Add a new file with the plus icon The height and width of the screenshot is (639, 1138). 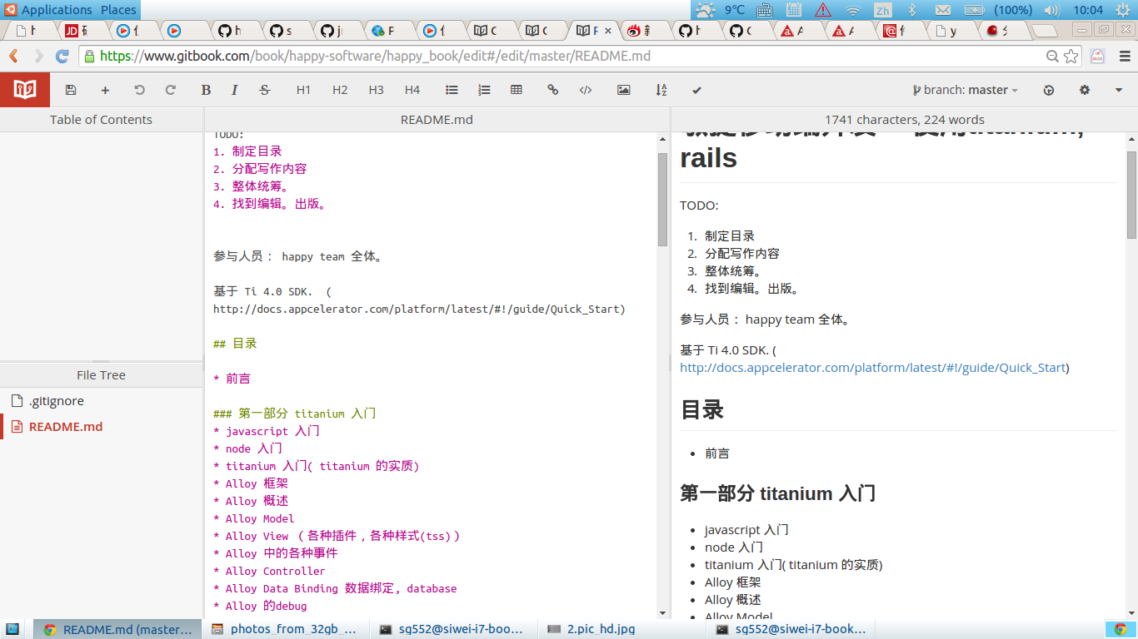tap(105, 90)
